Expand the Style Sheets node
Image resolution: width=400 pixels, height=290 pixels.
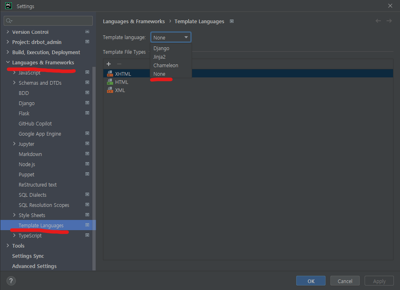[14, 215]
